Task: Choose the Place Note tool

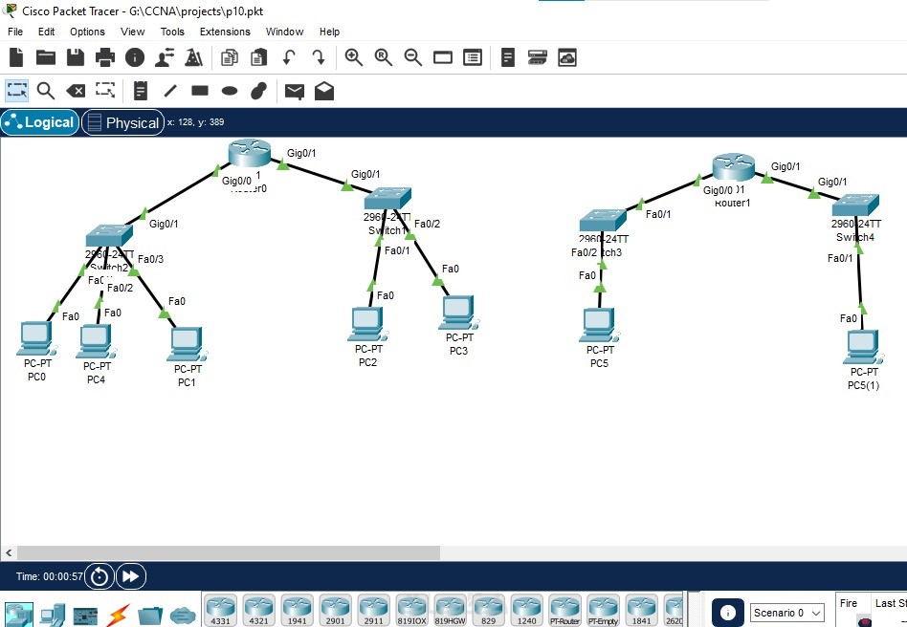Action: coord(141,91)
